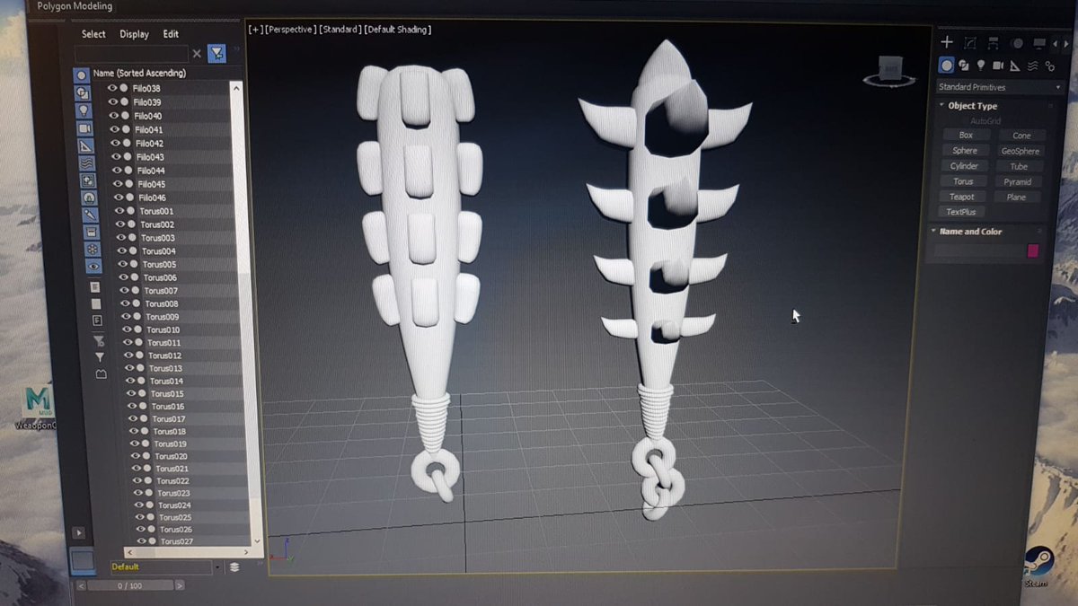This screenshot has width=1078, height=606.
Task: Open the [Standard] viewport quality menu
Action: click(340, 30)
